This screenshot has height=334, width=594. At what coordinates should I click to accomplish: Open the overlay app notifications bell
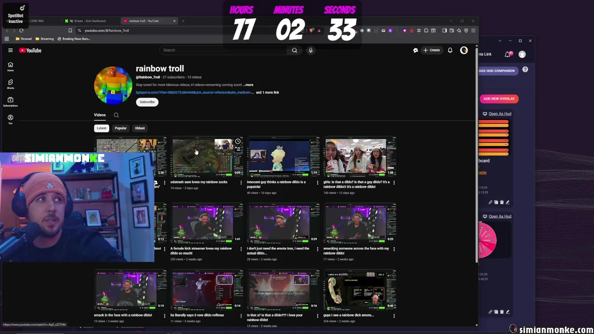[508, 54]
